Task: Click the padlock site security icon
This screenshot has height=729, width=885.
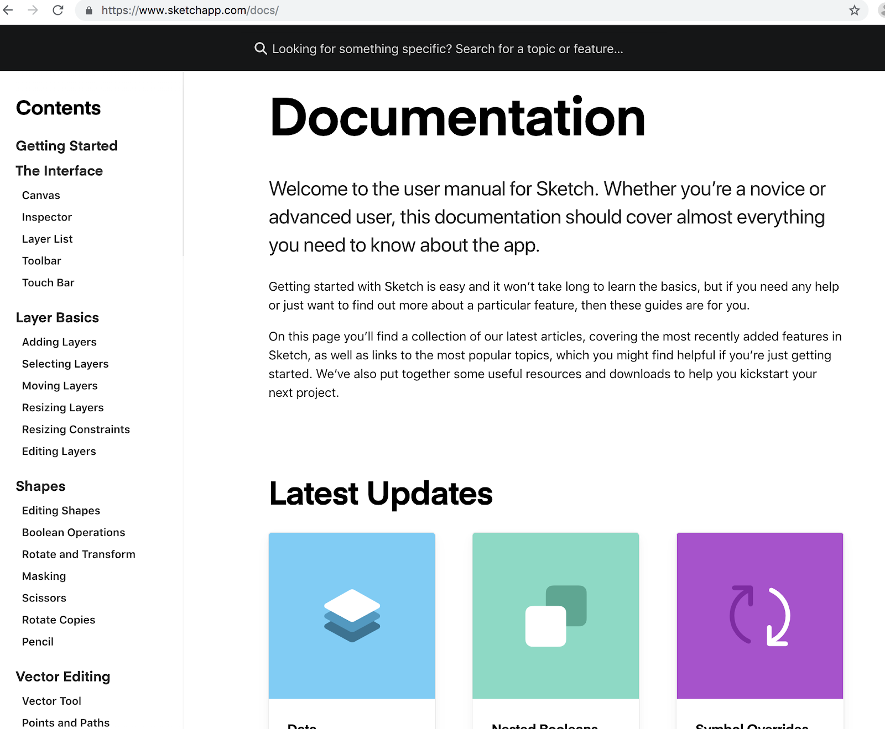Action: pyautogui.click(x=89, y=11)
